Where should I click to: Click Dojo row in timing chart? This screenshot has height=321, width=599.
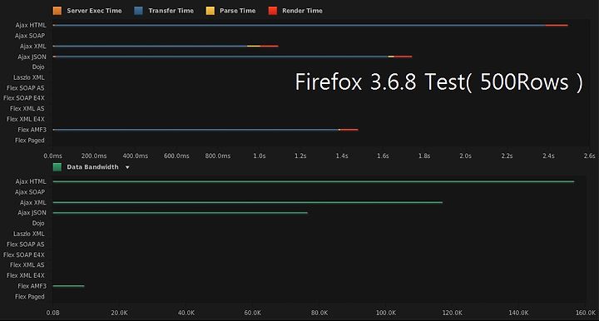pos(38,67)
